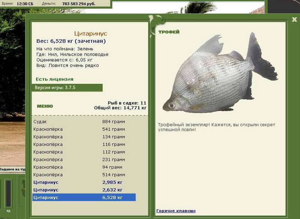Image resolution: width=300 pixels, height=219 pixels.
Task: Click the Вес: 6,528 кг (зачетная) line
Action: pos(71,41)
